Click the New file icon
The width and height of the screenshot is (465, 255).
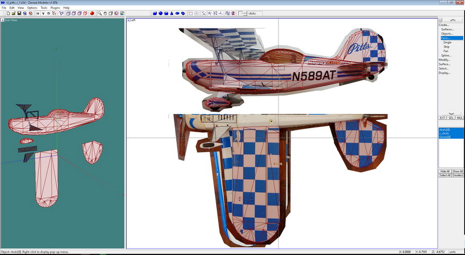click(8, 13)
